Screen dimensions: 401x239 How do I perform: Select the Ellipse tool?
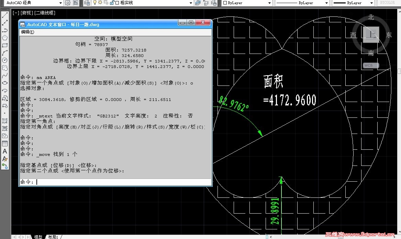4,83
